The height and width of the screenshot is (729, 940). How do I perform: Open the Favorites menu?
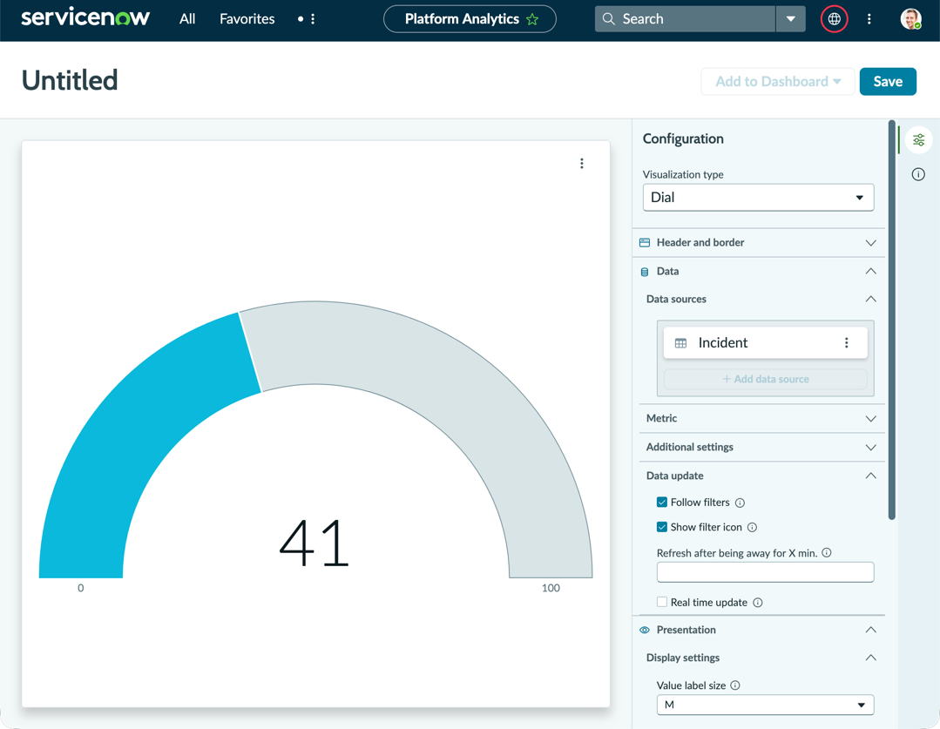pyautogui.click(x=247, y=19)
